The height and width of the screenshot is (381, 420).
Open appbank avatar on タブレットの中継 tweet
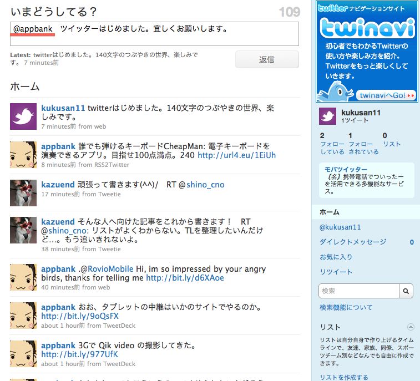pyautogui.click(x=23, y=316)
